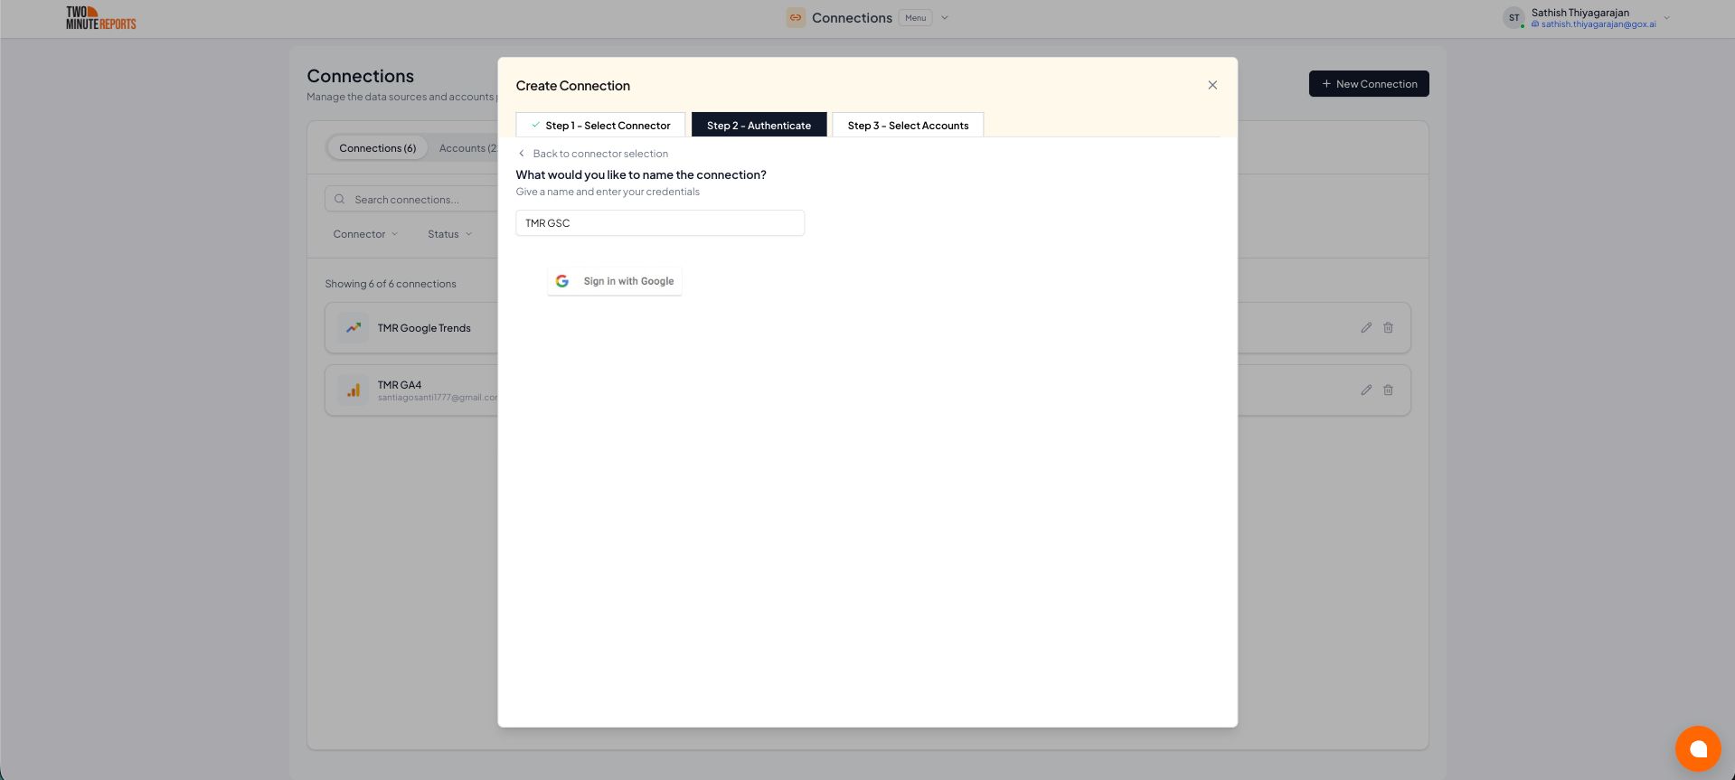Delete the TMR Google Trends connection

pos(1388,328)
